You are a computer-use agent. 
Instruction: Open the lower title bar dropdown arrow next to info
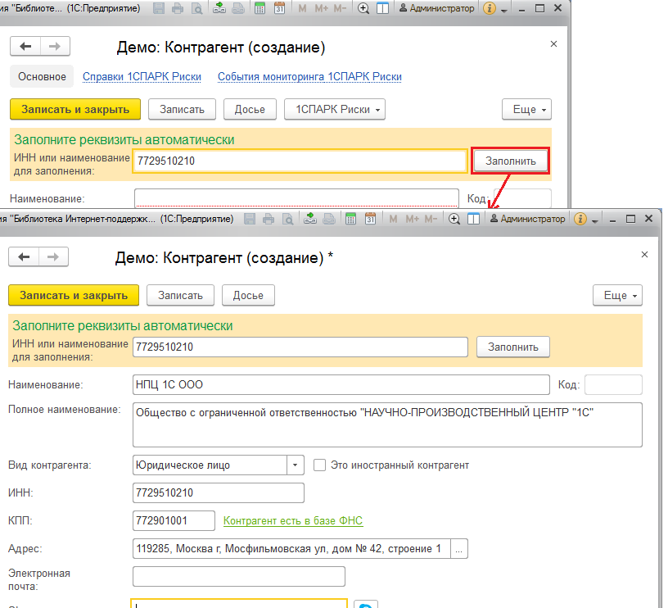point(594,220)
